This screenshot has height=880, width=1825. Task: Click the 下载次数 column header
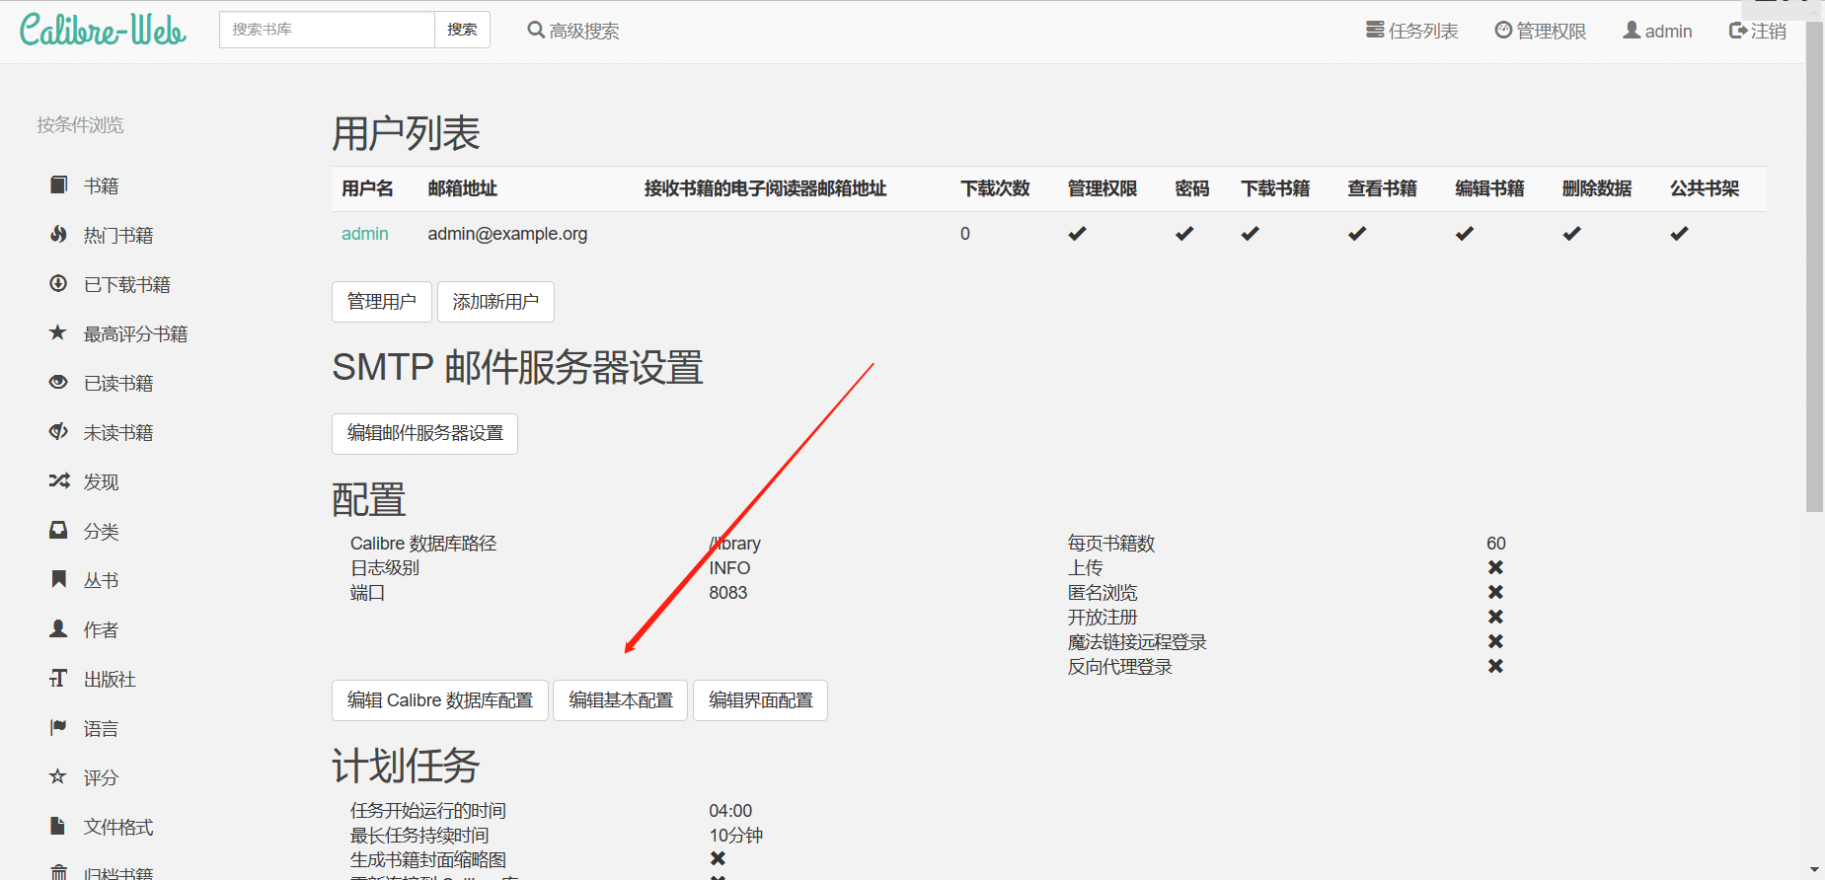coord(995,188)
